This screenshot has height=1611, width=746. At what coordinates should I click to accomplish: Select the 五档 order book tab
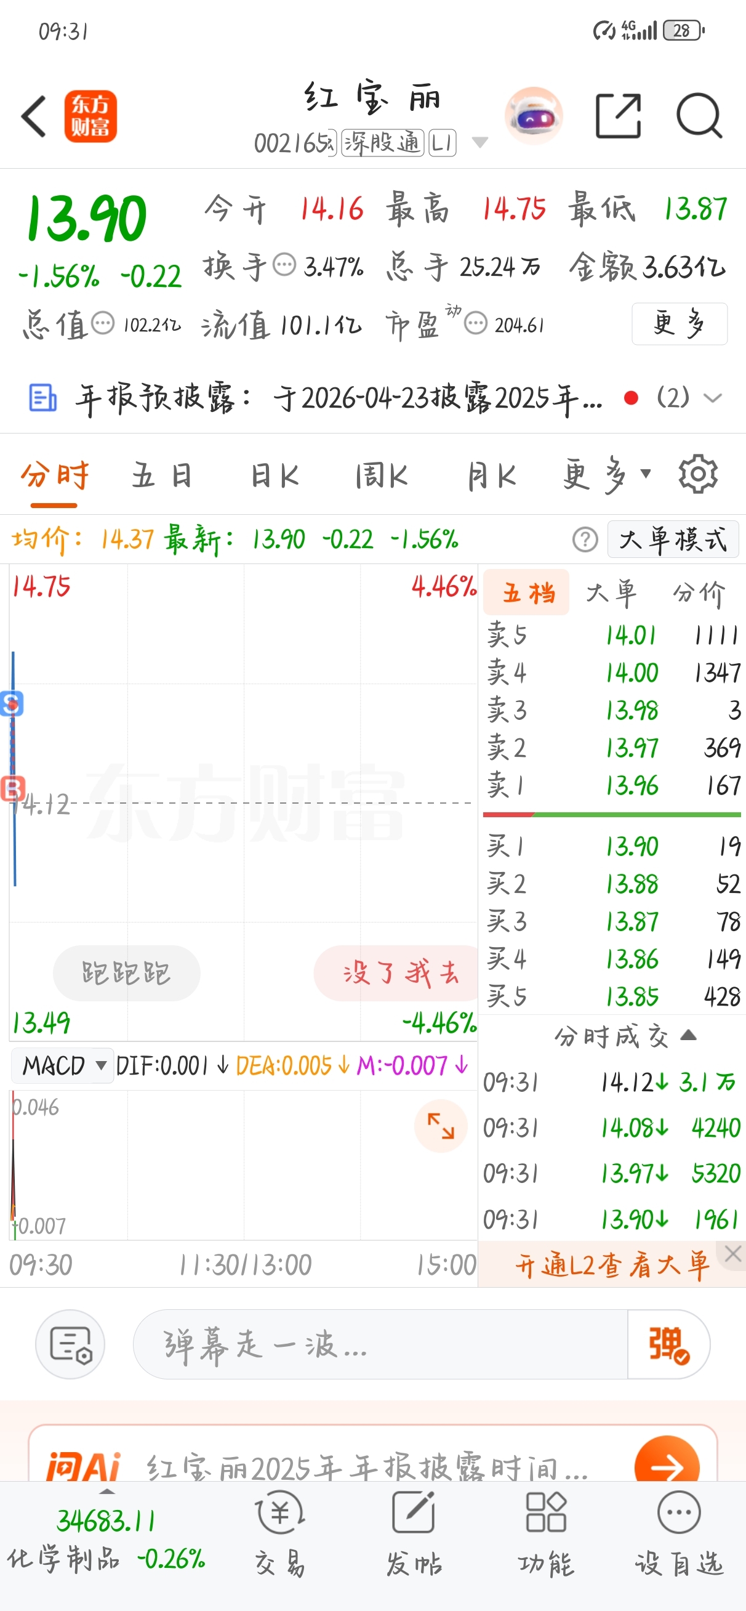coord(526,592)
